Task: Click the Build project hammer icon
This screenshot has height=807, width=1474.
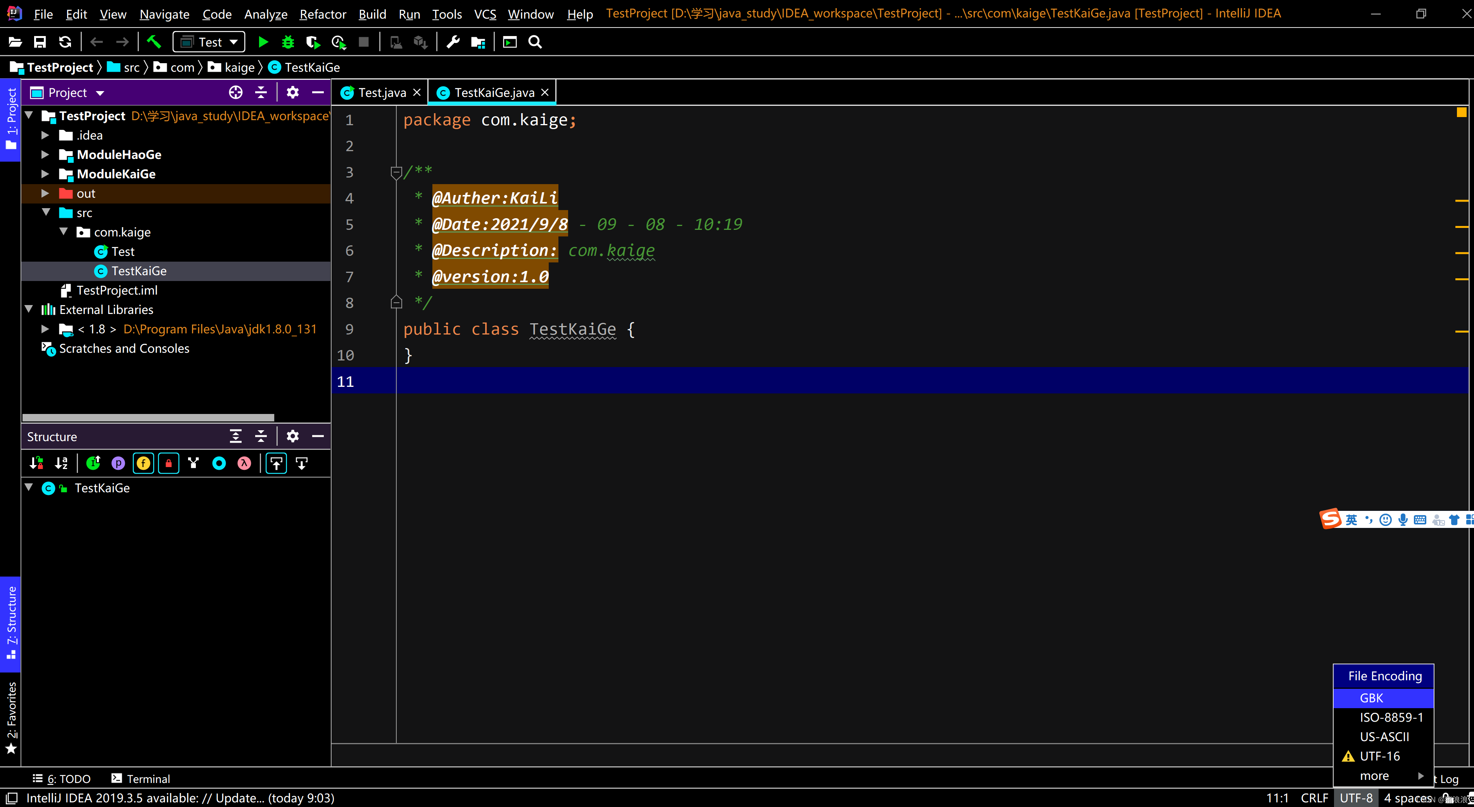Action: [154, 42]
